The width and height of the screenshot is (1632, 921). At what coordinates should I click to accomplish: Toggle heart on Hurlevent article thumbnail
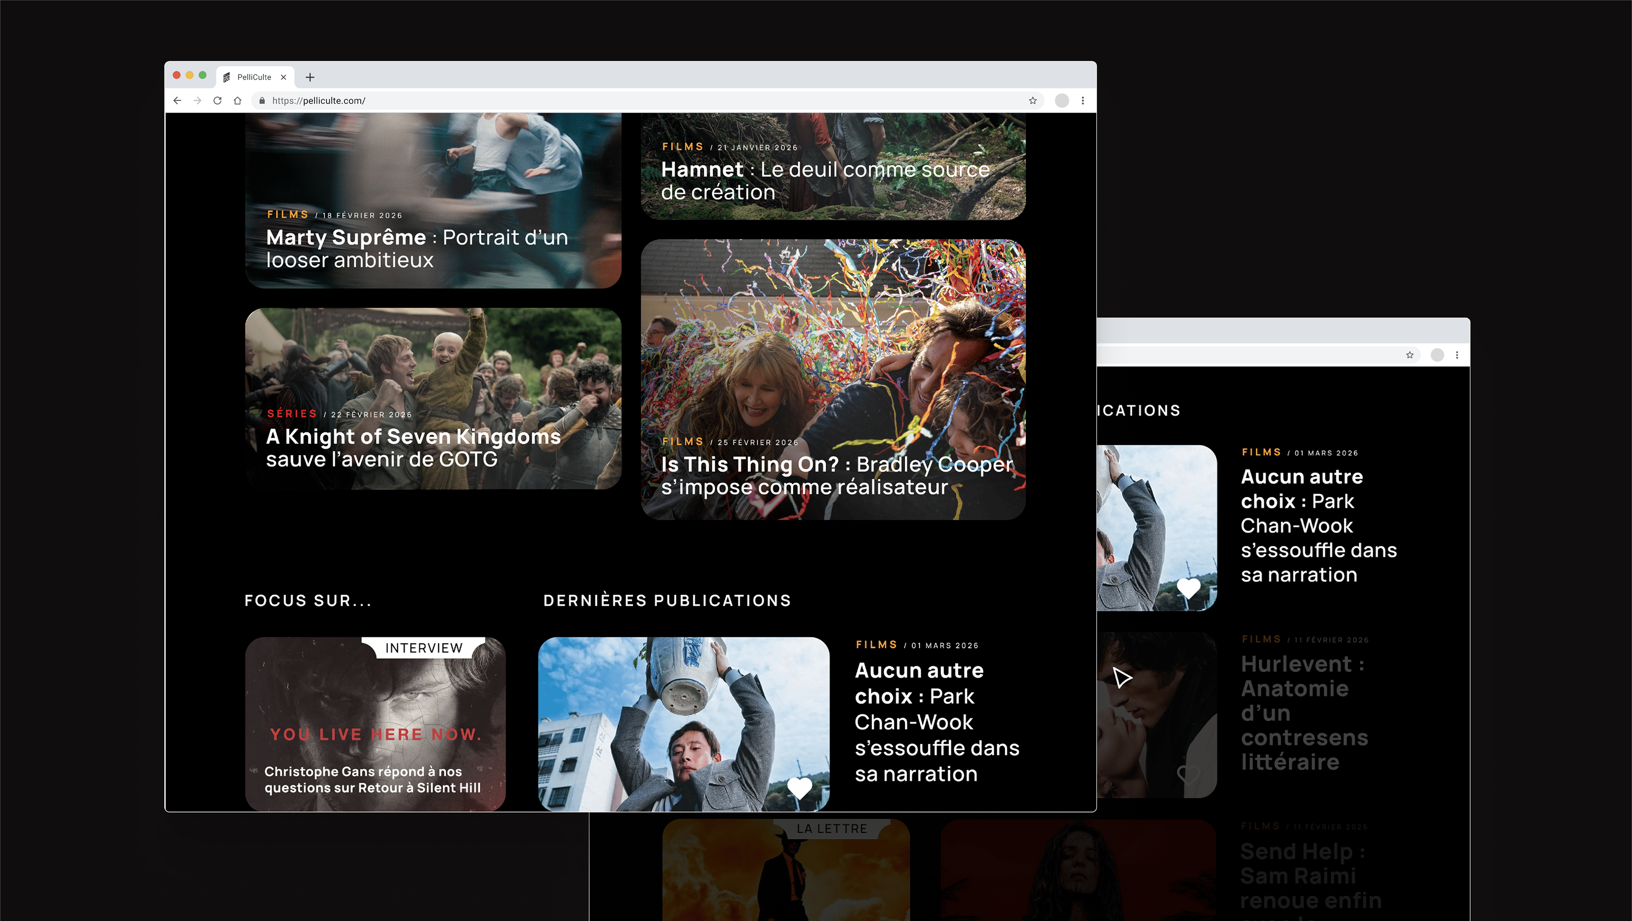[1189, 774]
